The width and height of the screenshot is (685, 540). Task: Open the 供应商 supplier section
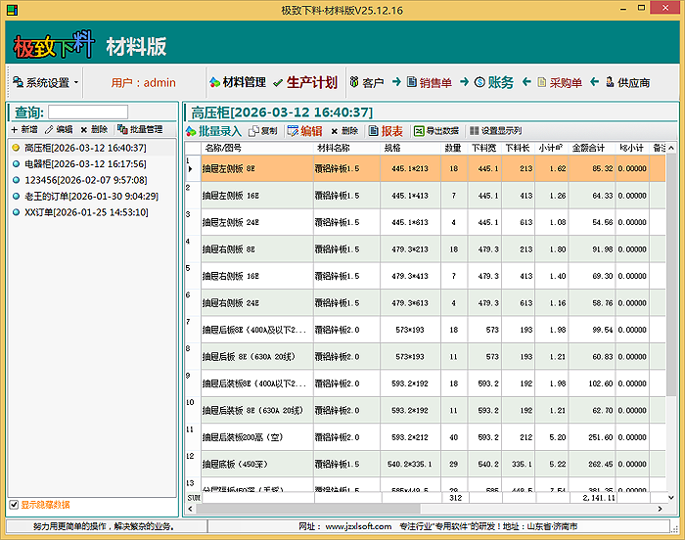[627, 83]
